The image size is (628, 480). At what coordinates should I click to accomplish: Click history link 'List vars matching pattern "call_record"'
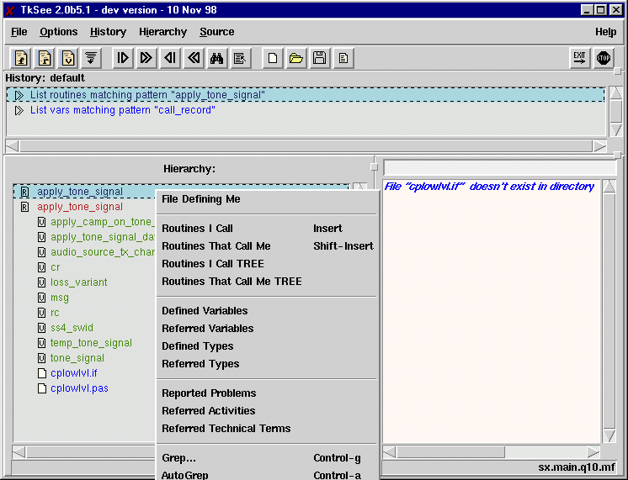(x=123, y=110)
